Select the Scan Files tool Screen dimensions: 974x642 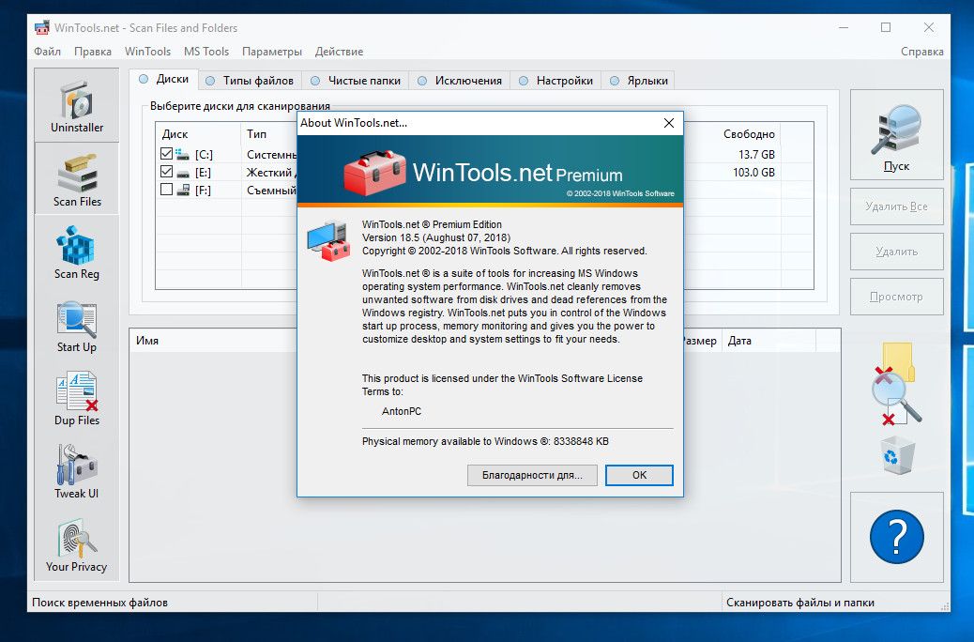click(77, 179)
